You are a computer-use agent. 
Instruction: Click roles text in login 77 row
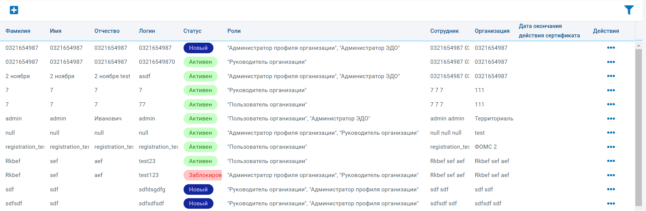point(267,105)
